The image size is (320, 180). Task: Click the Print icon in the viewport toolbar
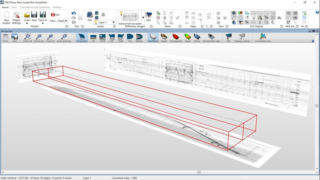click(5, 38)
